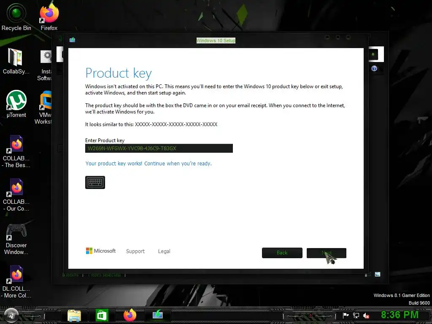This screenshot has height=324, width=432.
Task: Click the 'Product key' heading
Action: pyautogui.click(x=119, y=73)
